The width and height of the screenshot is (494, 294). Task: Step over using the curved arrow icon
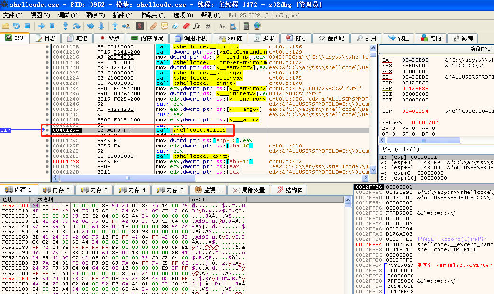click(76, 26)
